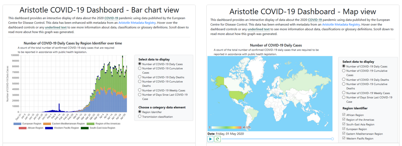Image resolution: width=402 pixels, height=146 pixels.
Task: Toggle European Region legend swatch
Action: click(x=17, y=124)
